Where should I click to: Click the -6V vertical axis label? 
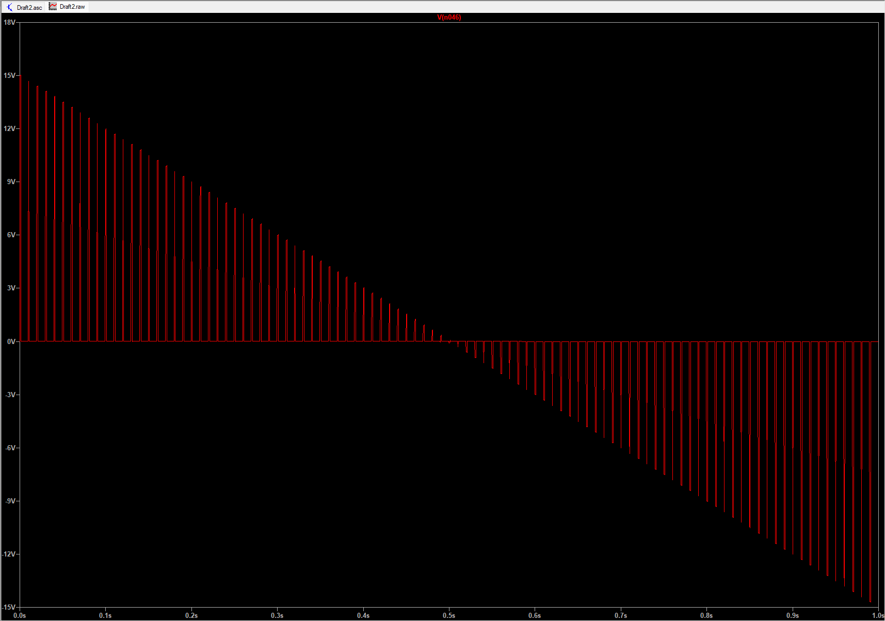pyautogui.click(x=10, y=448)
